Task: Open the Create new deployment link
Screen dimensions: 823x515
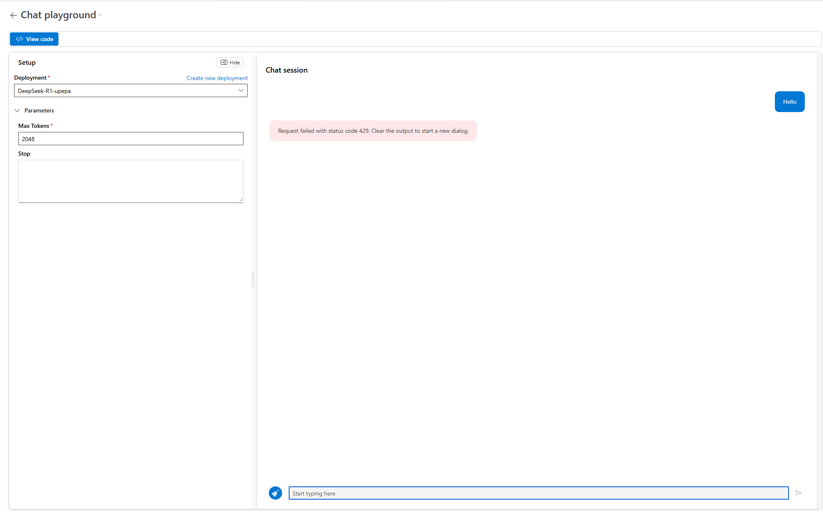Action: 217,78
